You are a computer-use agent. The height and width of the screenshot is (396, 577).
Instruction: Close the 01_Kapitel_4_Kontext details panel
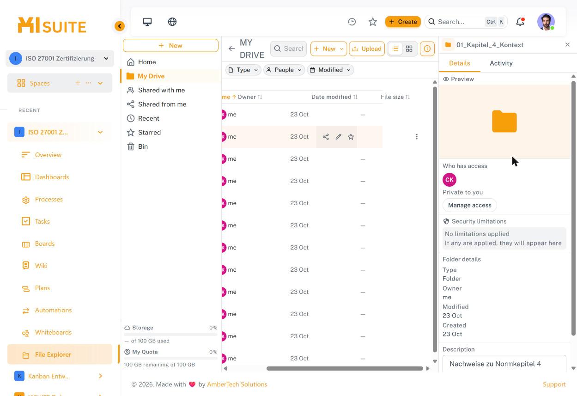[567, 45]
